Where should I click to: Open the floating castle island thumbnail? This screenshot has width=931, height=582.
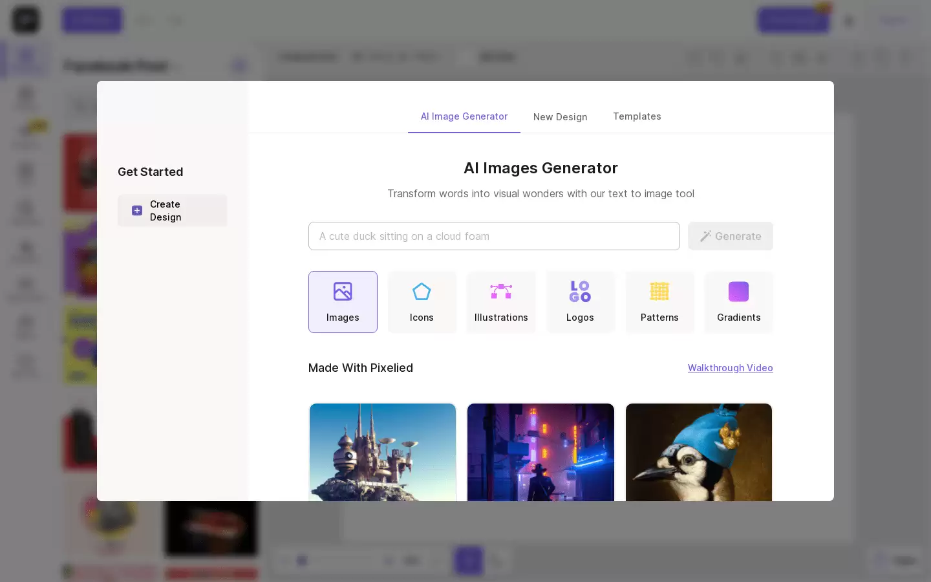(383, 452)
